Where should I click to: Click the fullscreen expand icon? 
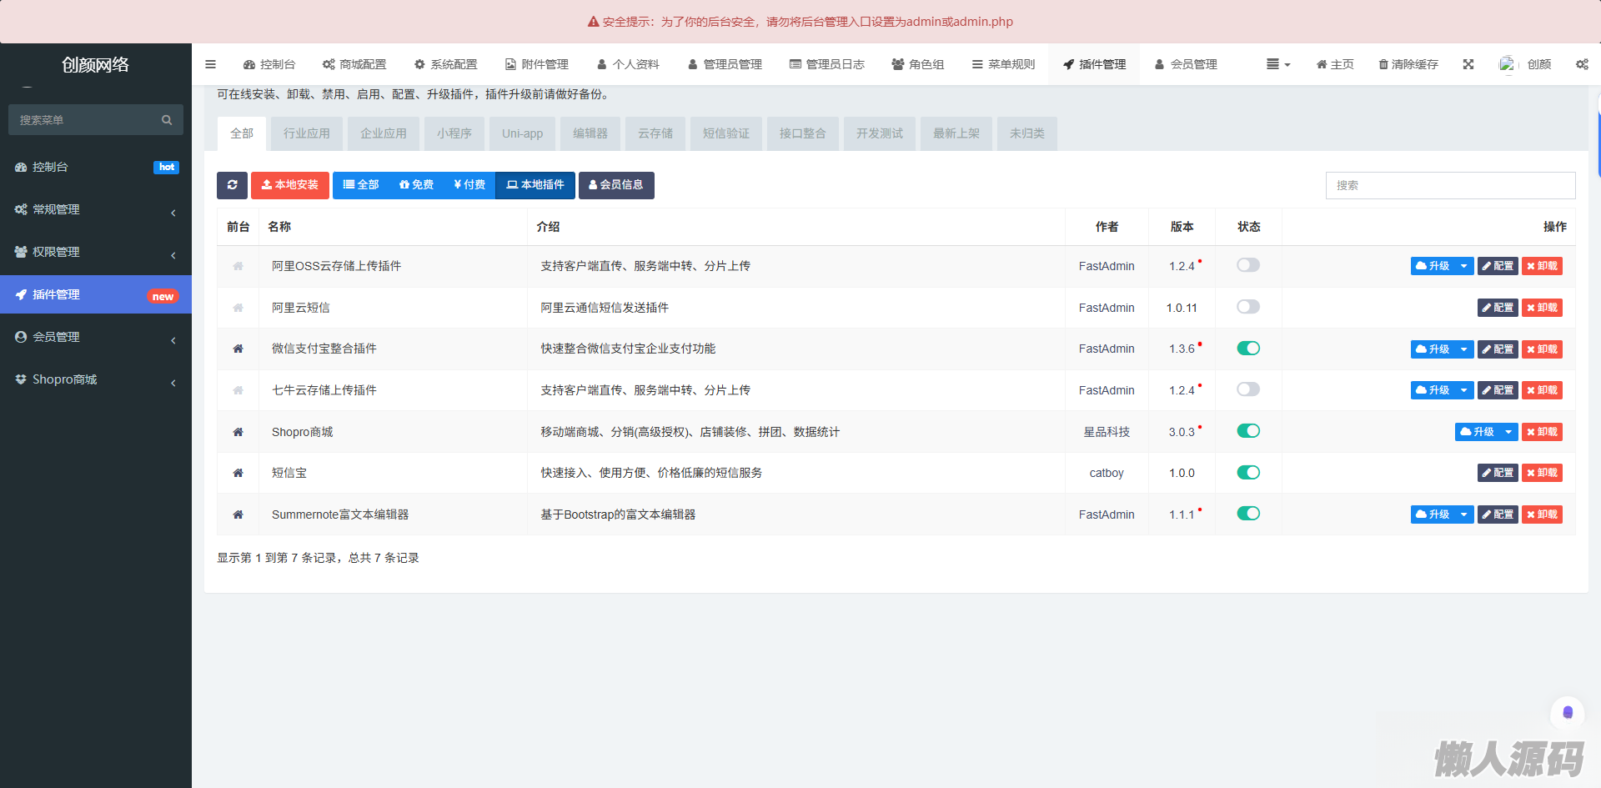pos(1468,64)
